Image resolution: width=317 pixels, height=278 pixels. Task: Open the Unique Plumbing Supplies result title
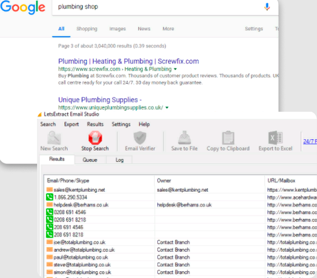(x=100, y=100)
